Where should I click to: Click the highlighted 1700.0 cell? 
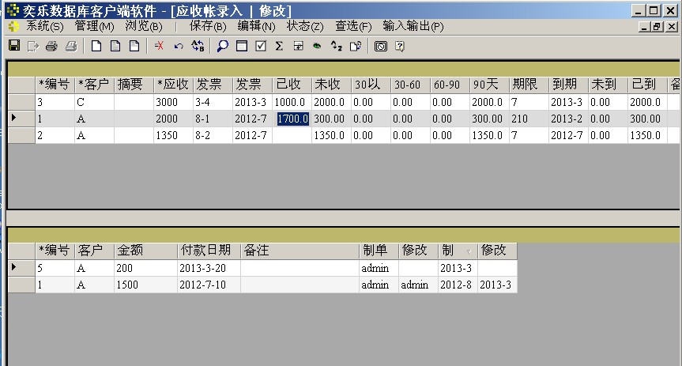[x=292, y=119]
